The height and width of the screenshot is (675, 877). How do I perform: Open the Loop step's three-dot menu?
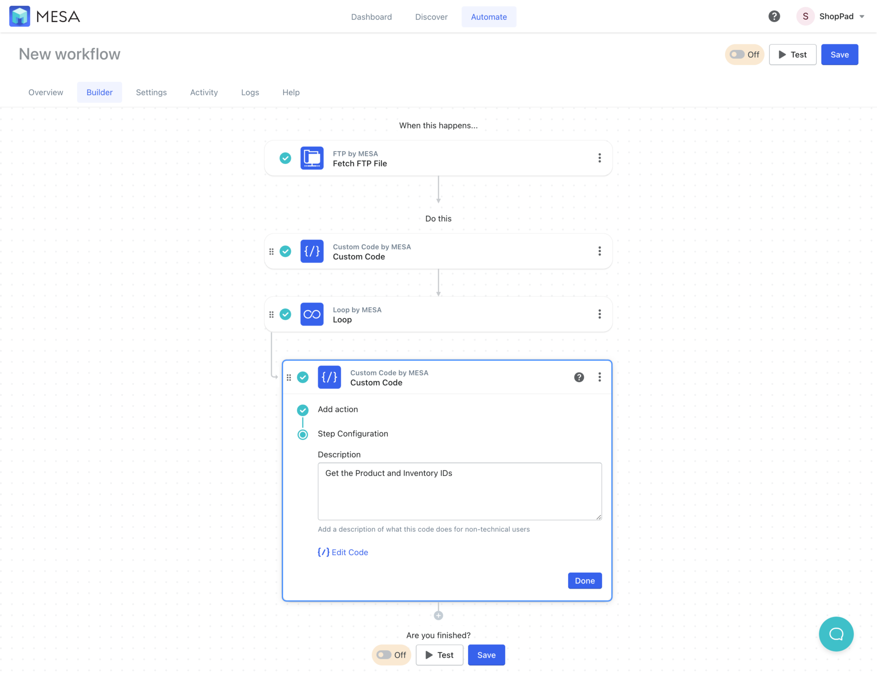599,314
